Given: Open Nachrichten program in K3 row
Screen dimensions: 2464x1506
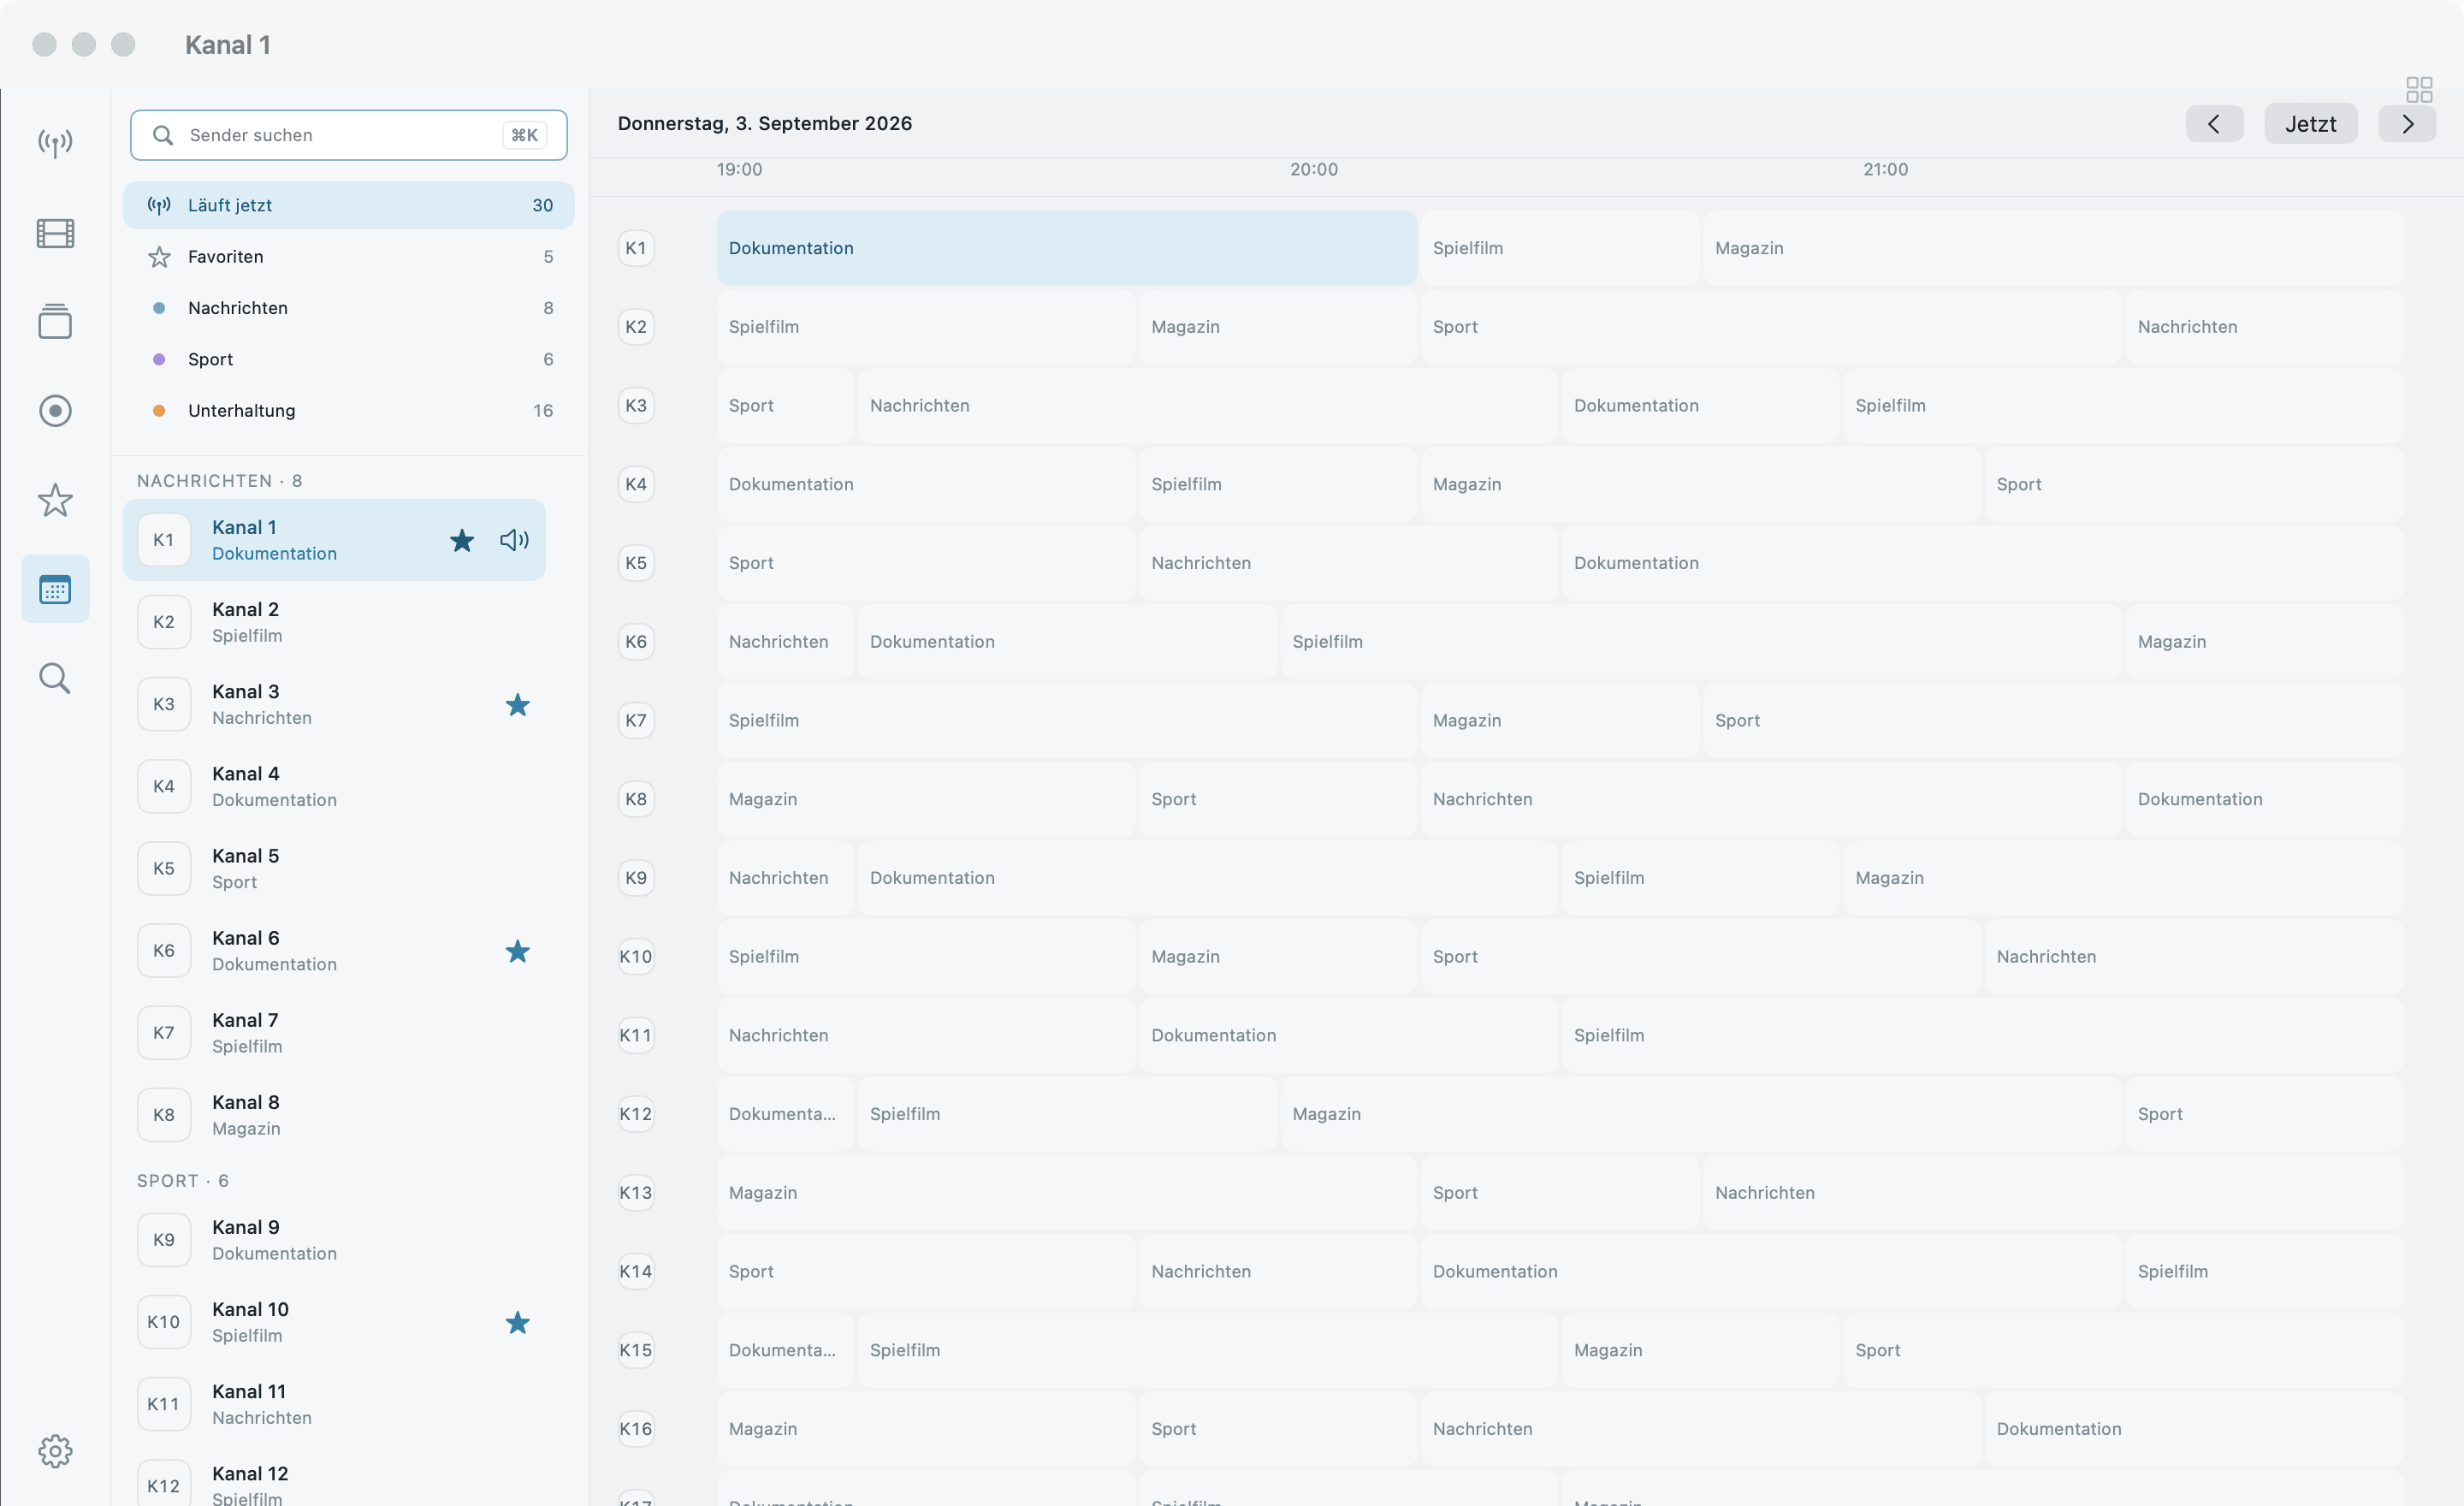Looking at the screenshot, I should (x=1207, y=406).
